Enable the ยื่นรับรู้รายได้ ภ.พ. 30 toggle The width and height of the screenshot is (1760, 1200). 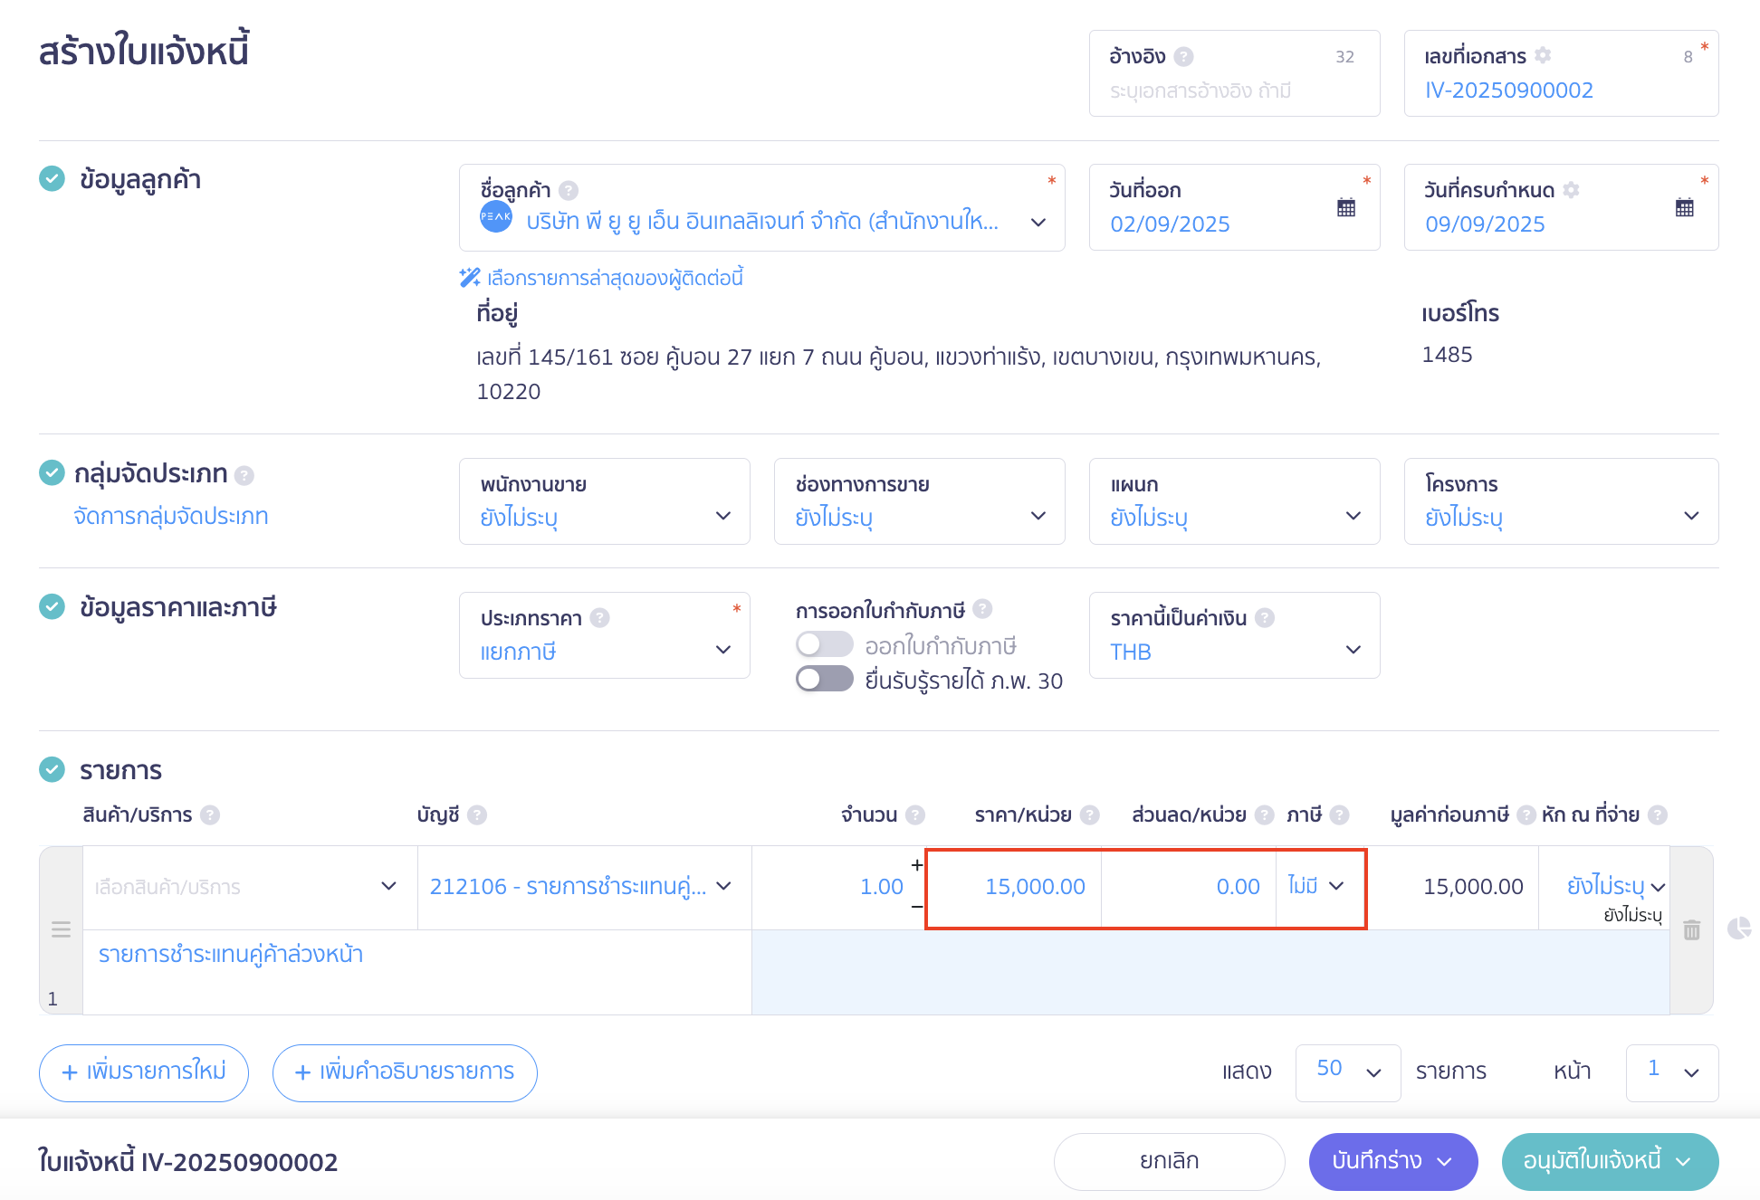[823, 679]
